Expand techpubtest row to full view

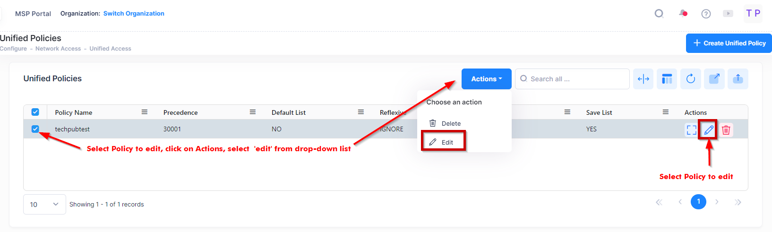coord(691,130)
